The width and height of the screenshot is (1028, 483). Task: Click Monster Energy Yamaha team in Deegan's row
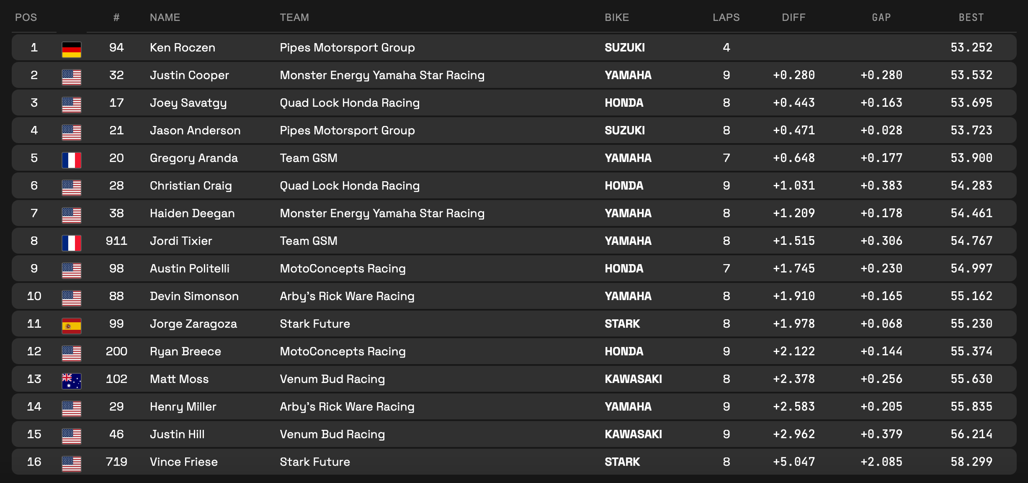[382, 213]
